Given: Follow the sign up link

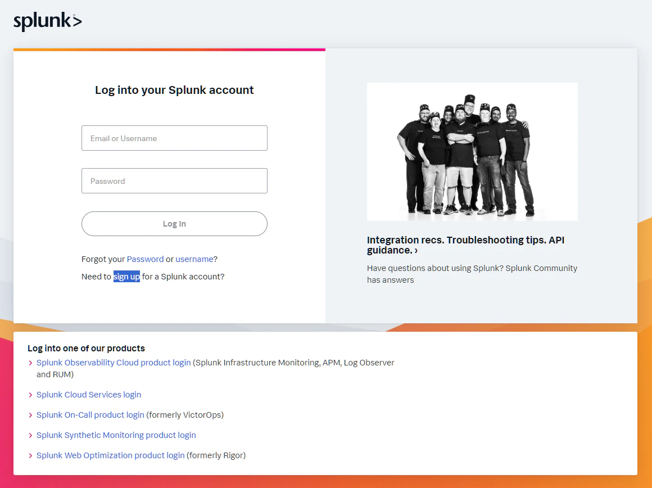Looking at the screenshot, I should click(126, 277).
